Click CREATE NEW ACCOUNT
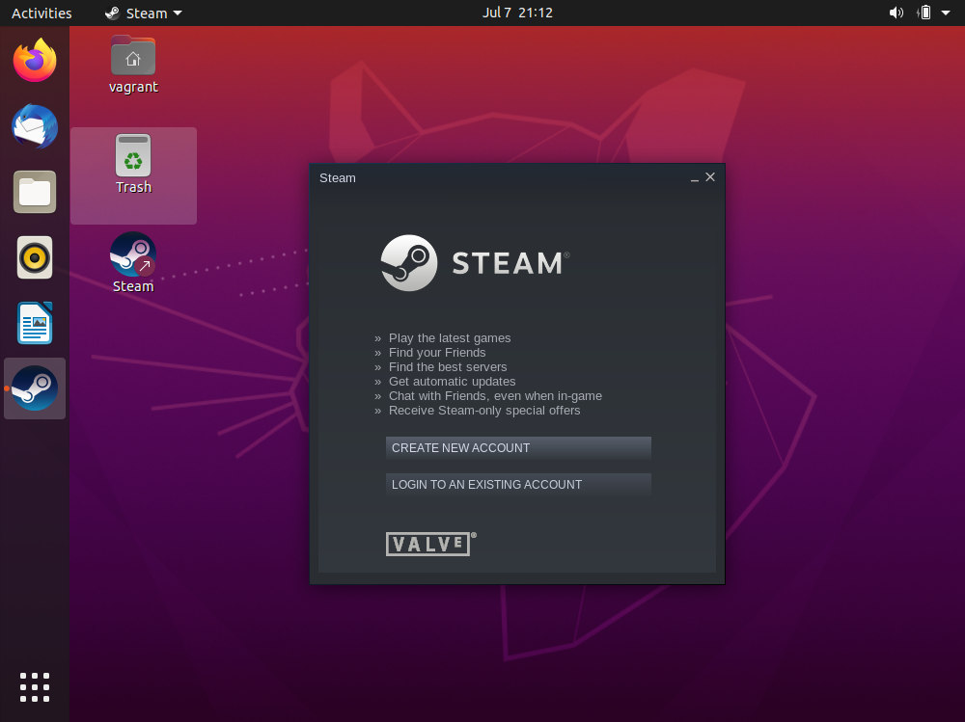Image resolution: width=965 pixels, height=722 pixels. pos(518,447)
